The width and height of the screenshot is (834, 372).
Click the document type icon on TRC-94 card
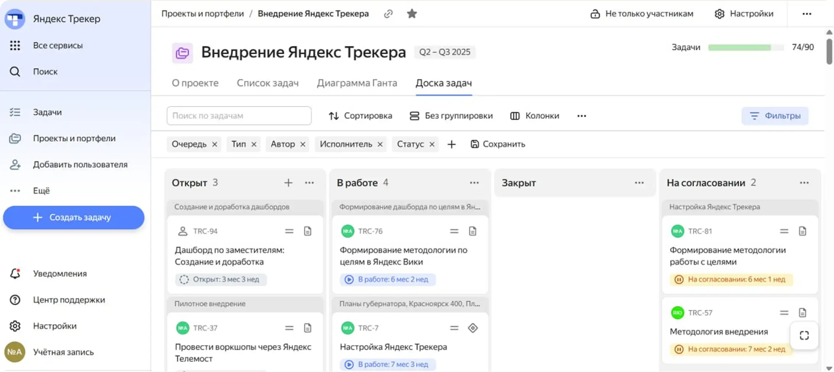[307, 231]
